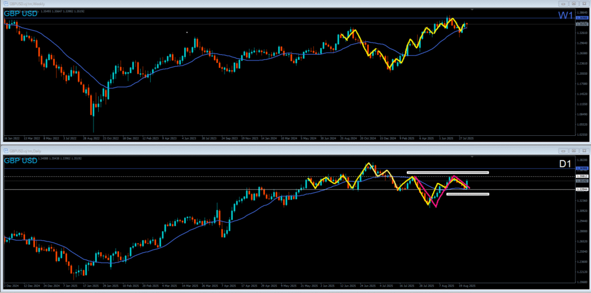Screen dimensions: 591x293
Task: Click the W1 timeframe label
Action: [x=567, y=16]
